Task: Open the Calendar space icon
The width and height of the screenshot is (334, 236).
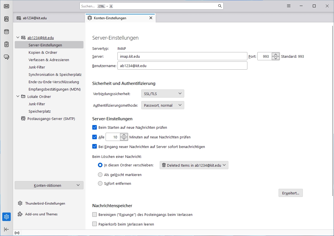Action: click(x=6, y=32)
